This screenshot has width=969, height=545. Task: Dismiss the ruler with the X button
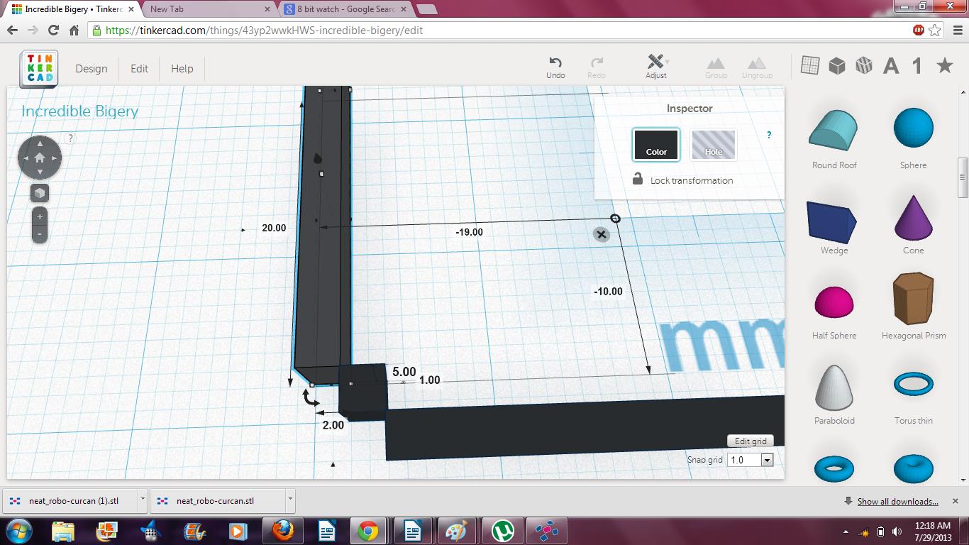pos(602,234)
